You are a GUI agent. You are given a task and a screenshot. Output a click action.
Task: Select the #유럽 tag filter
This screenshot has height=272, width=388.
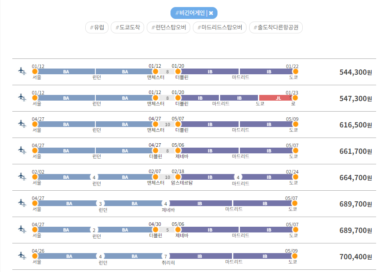coord(97,27)
